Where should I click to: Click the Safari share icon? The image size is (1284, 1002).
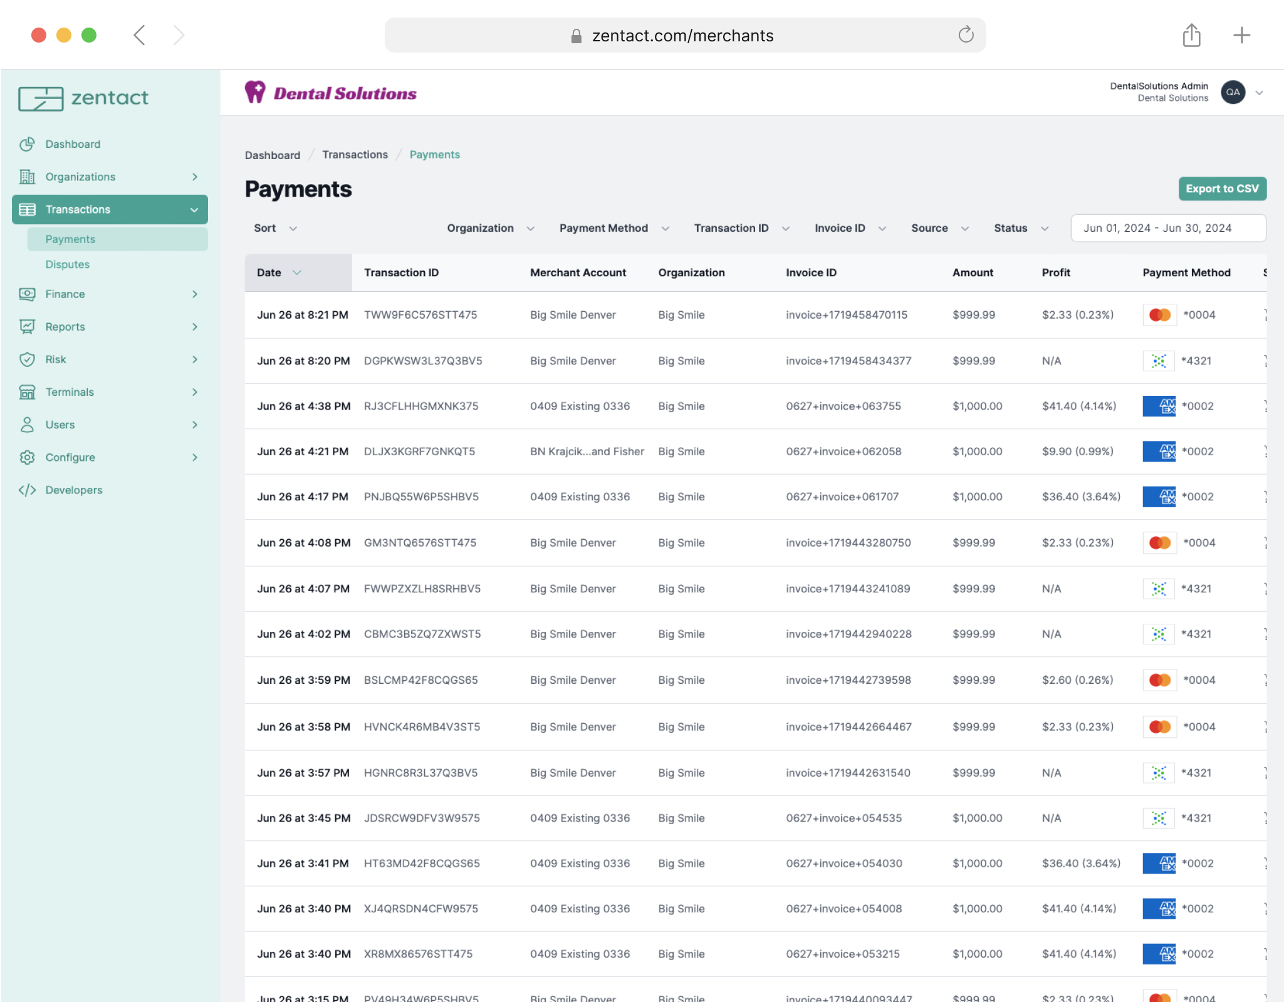pyautogui.click(x=1191, y=35)
